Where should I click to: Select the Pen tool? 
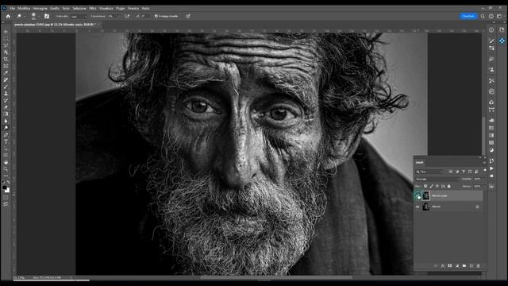(x=6, y=134)
